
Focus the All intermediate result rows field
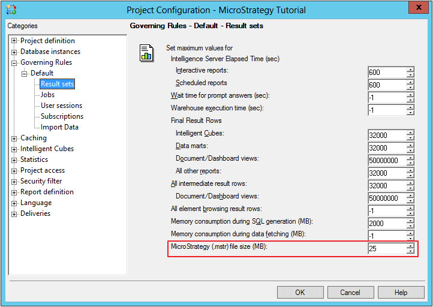pyautogui.click(x=387, y=186)
